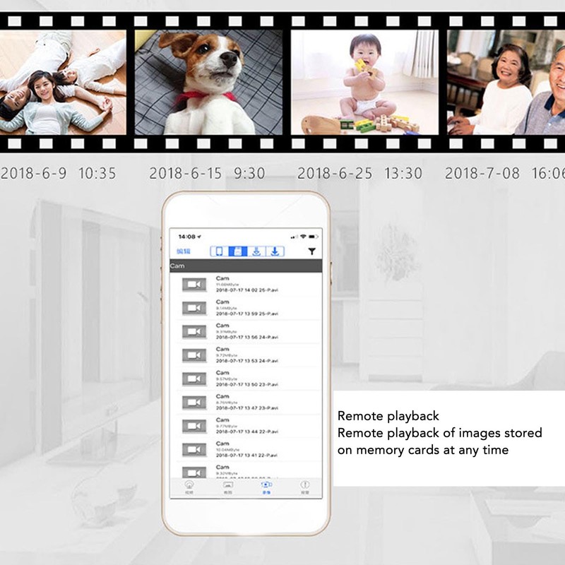Open the live video tab in bottom bar
The height and width of the screenshot is (565, 565).
coord(189,487)
